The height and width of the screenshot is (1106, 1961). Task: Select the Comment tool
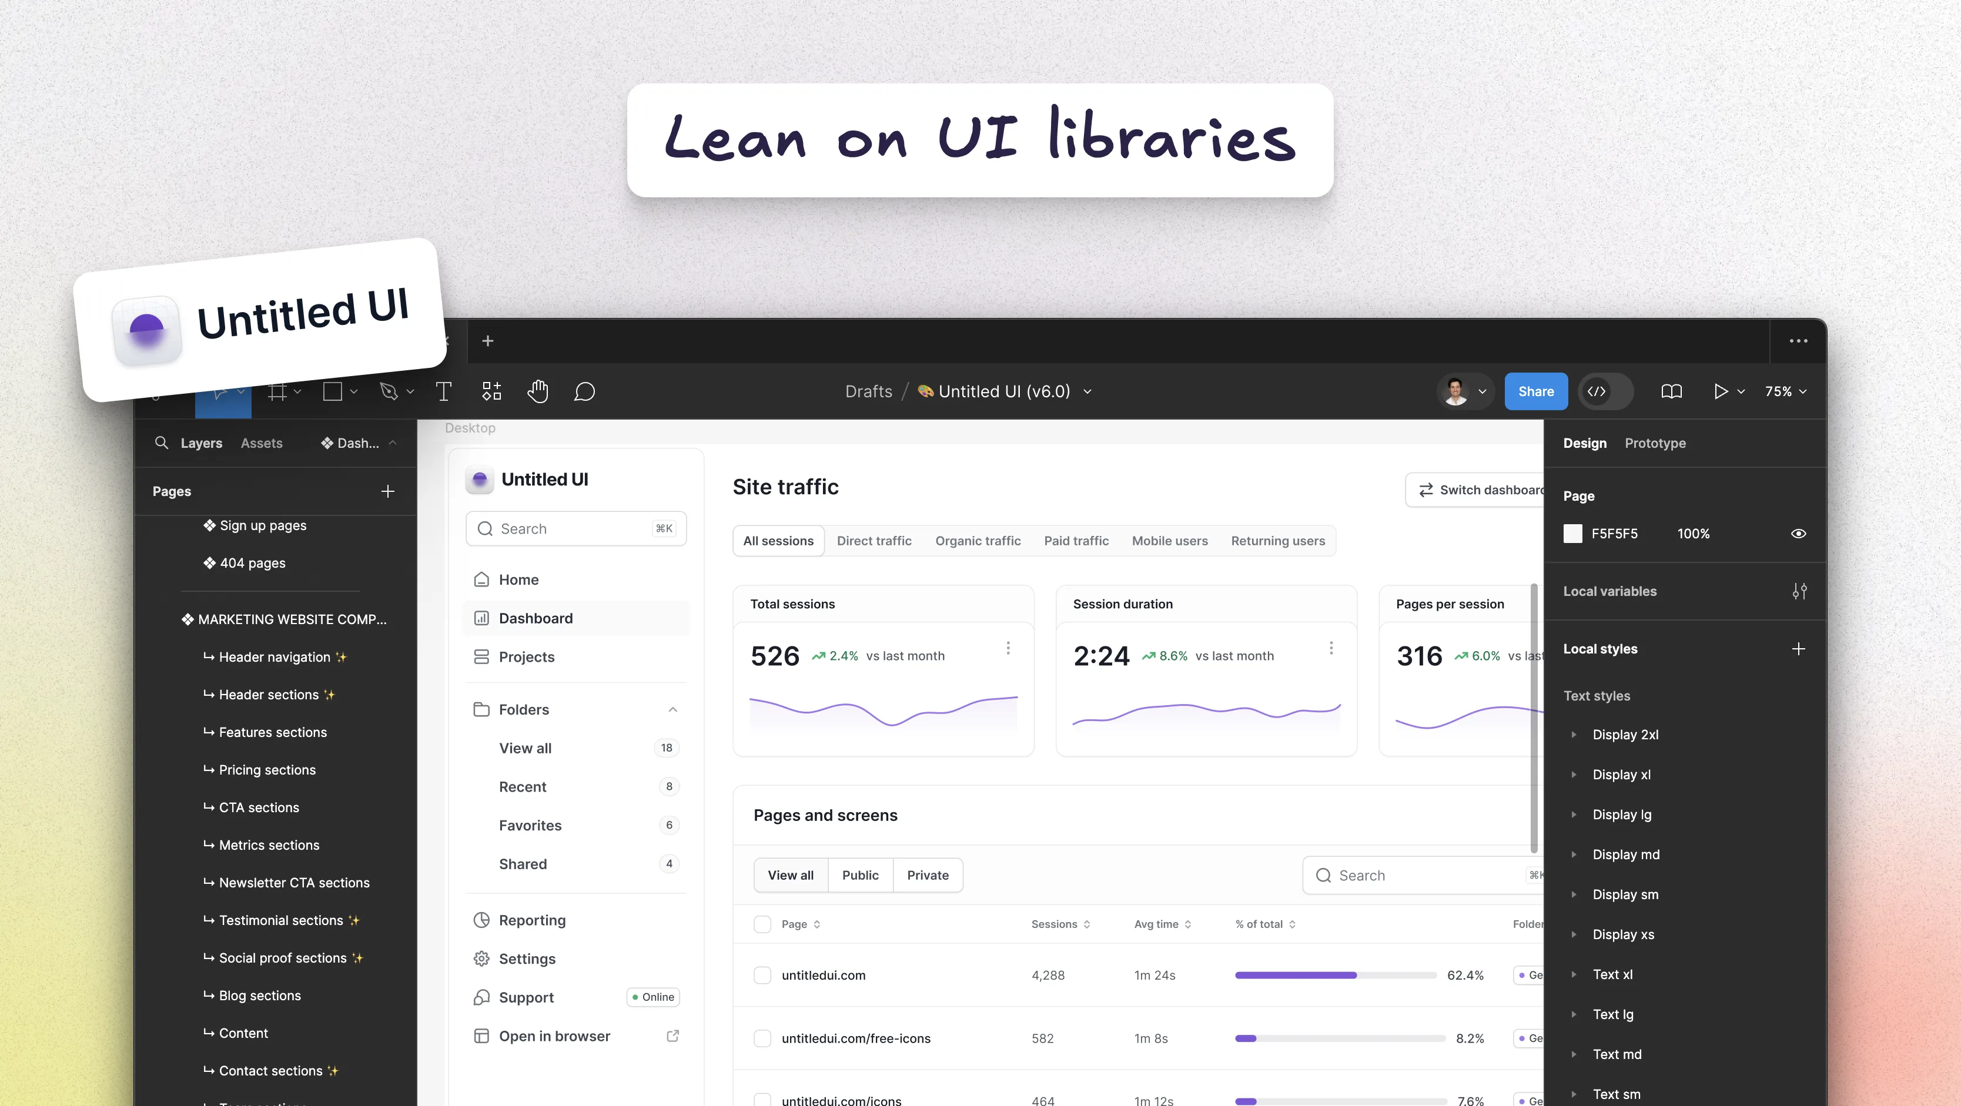(585, 391)
